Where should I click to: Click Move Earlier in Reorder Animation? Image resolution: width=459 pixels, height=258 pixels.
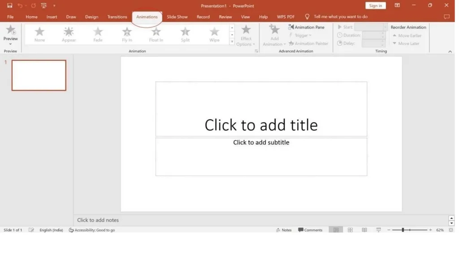pyautogui.click(x=407, y=35)
